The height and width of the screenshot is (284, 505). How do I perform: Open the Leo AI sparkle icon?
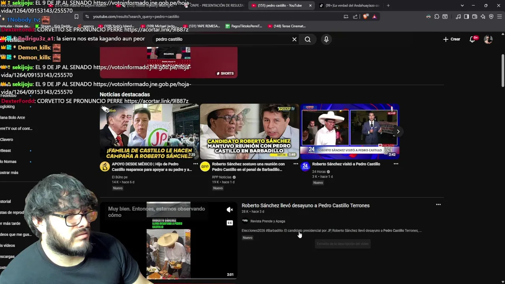(483, 17)
